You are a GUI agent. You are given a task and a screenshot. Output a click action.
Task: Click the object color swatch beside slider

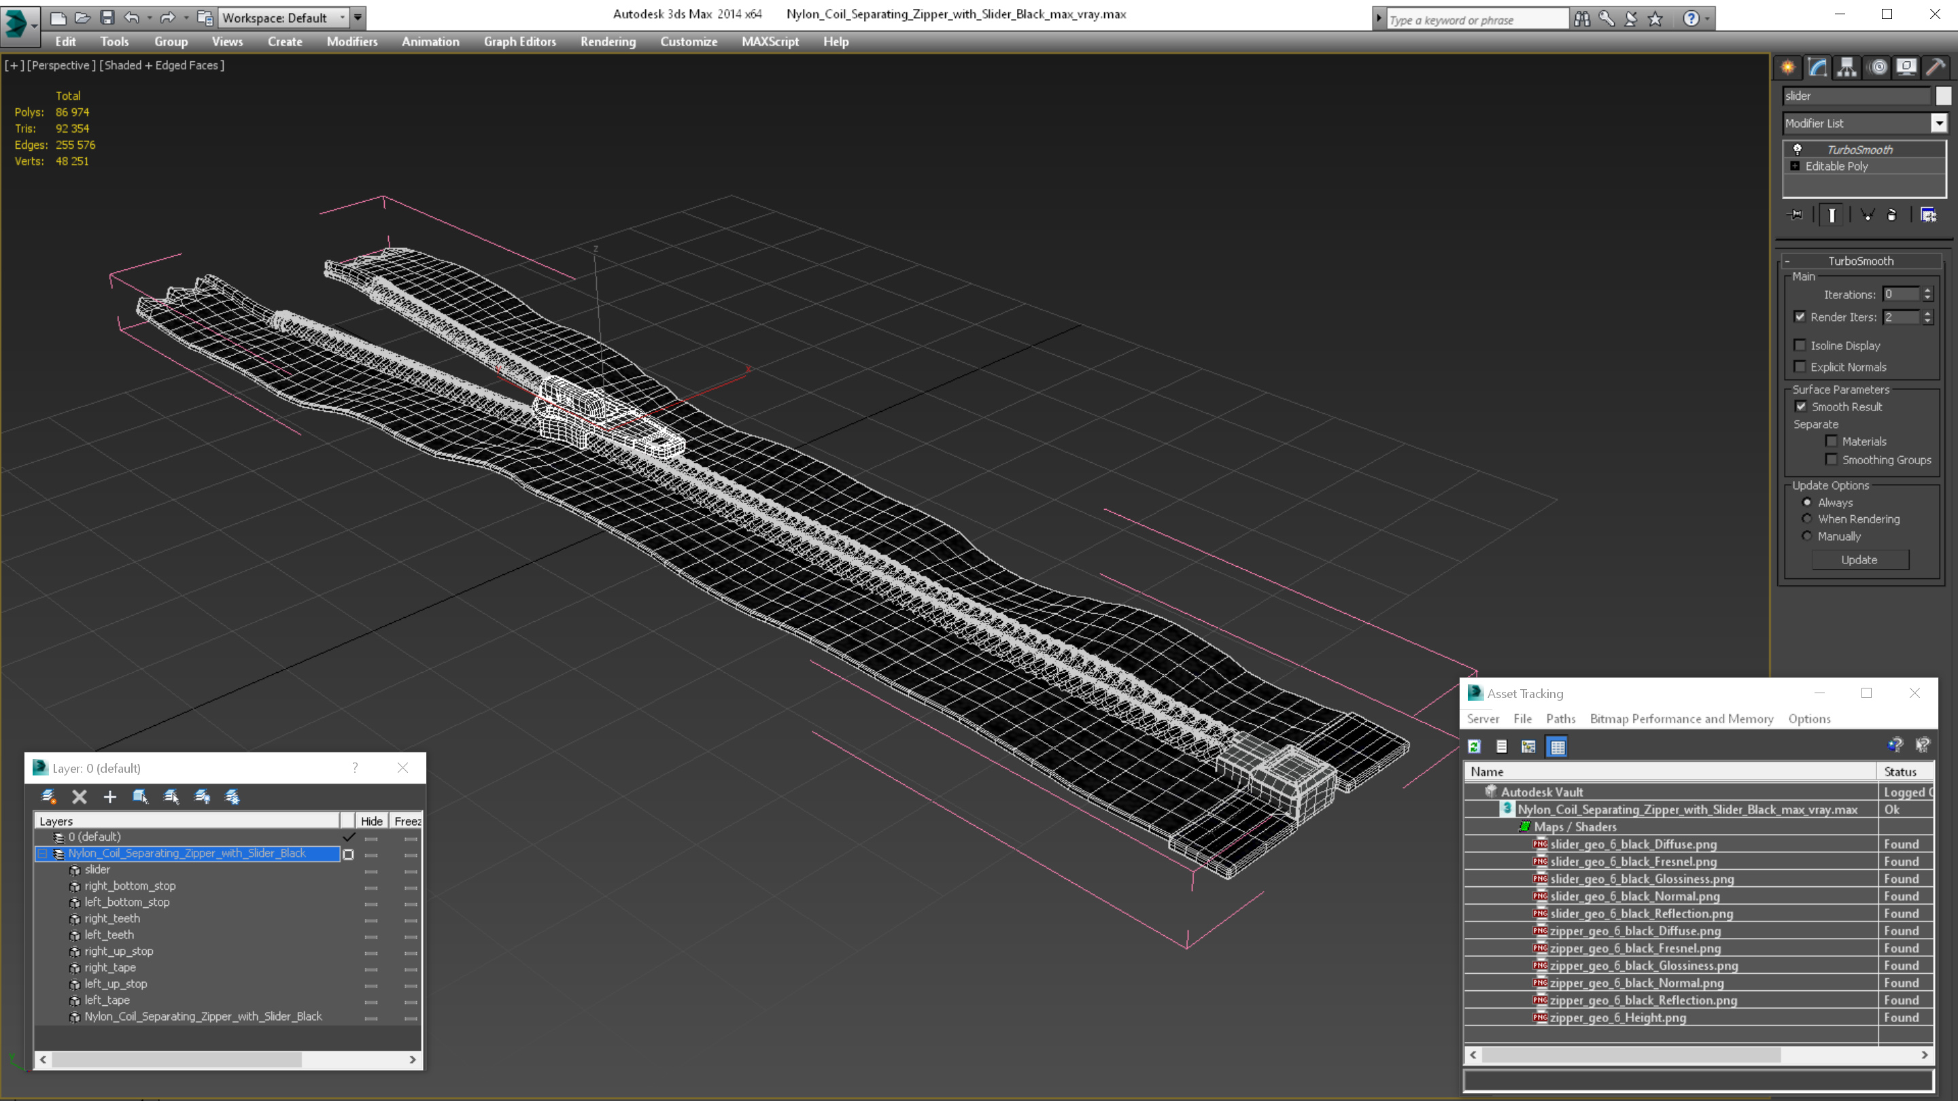tap(1943, 96)
